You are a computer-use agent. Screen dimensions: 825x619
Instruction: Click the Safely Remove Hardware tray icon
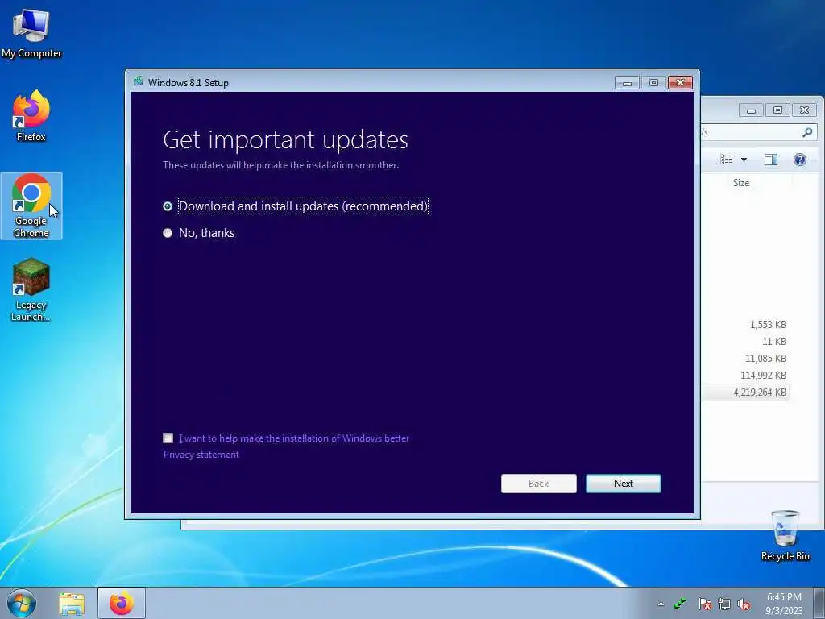click(680, 603)
